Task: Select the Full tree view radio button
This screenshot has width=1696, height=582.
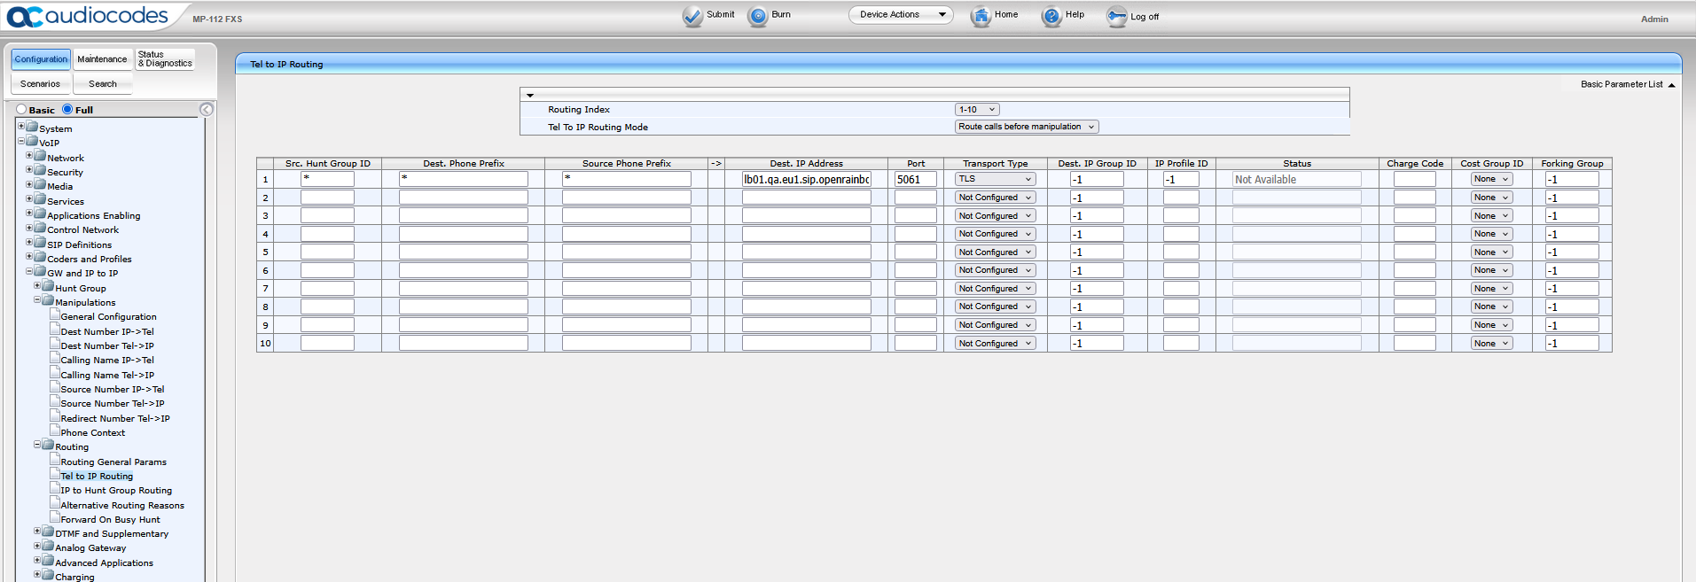Action: click(x=67, y=110)
